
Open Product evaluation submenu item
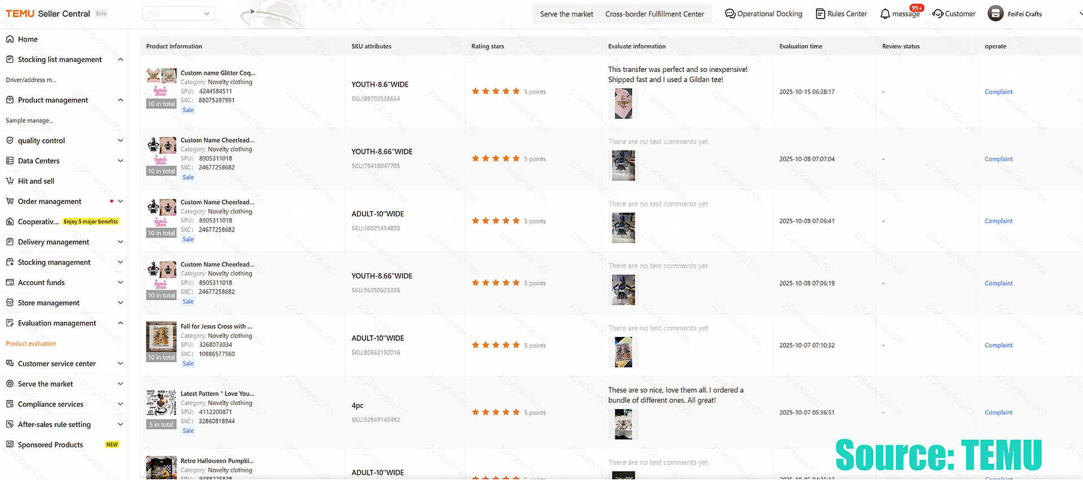click(31, 344)
